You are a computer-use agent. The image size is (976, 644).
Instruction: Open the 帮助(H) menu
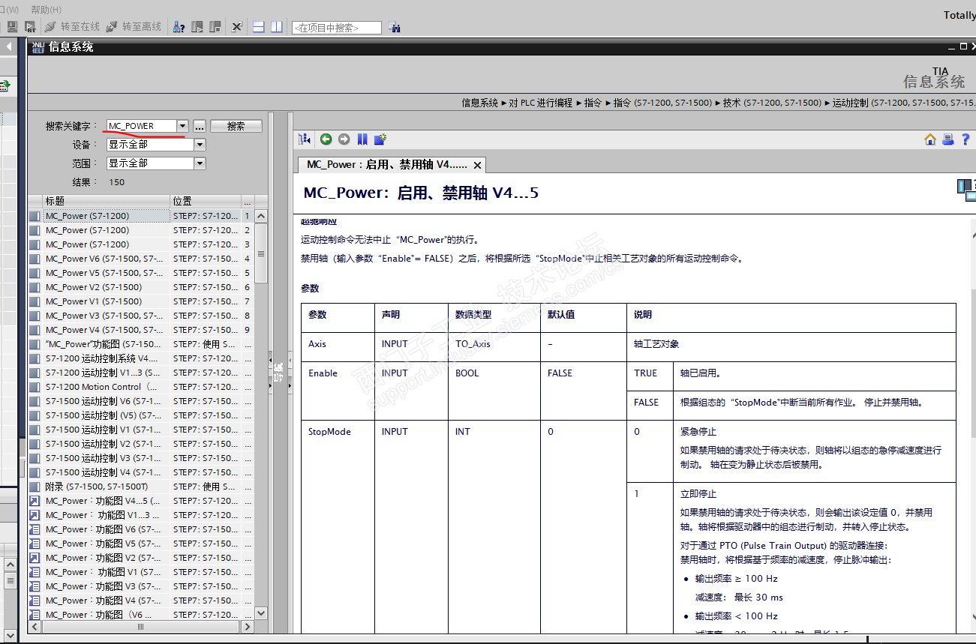click(x=46, y=10)
